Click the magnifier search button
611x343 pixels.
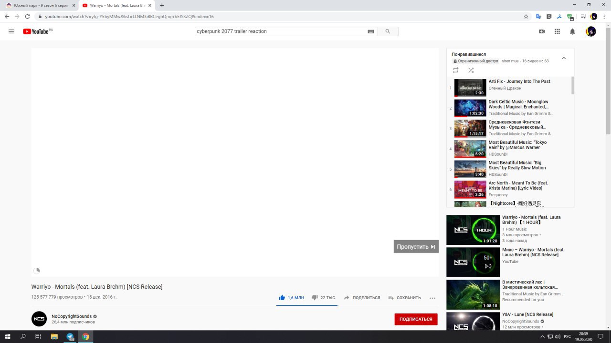(388, 31)
